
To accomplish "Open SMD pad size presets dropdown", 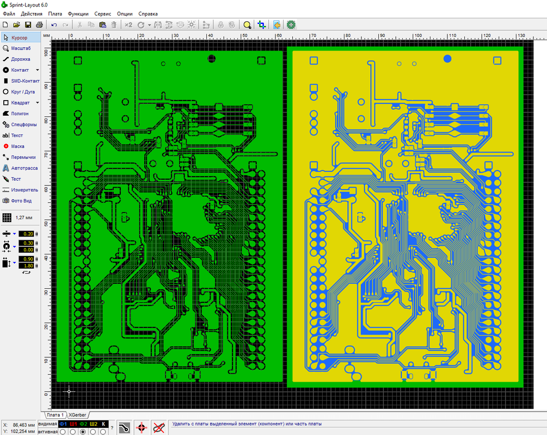I will (14, 263).
